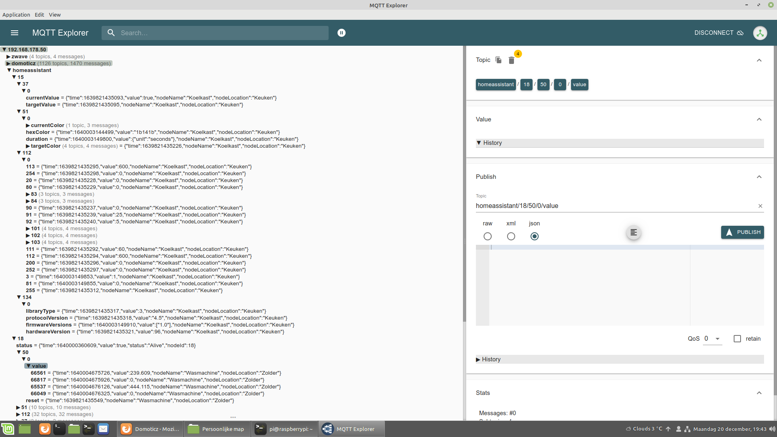Open the network tray icon

pos(687,429)
